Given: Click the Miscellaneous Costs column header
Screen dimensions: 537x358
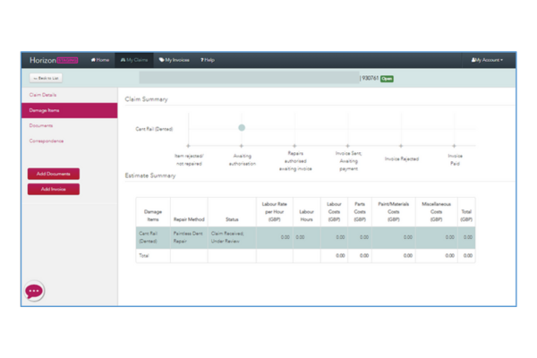Looking at the screenshot, I should click(437, 212).
